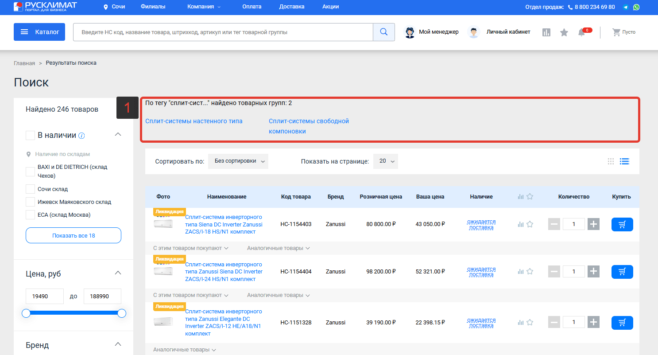The image size is (658, 355).
Task: Add HC-1154403 to comparison
Action: [520, 224]
